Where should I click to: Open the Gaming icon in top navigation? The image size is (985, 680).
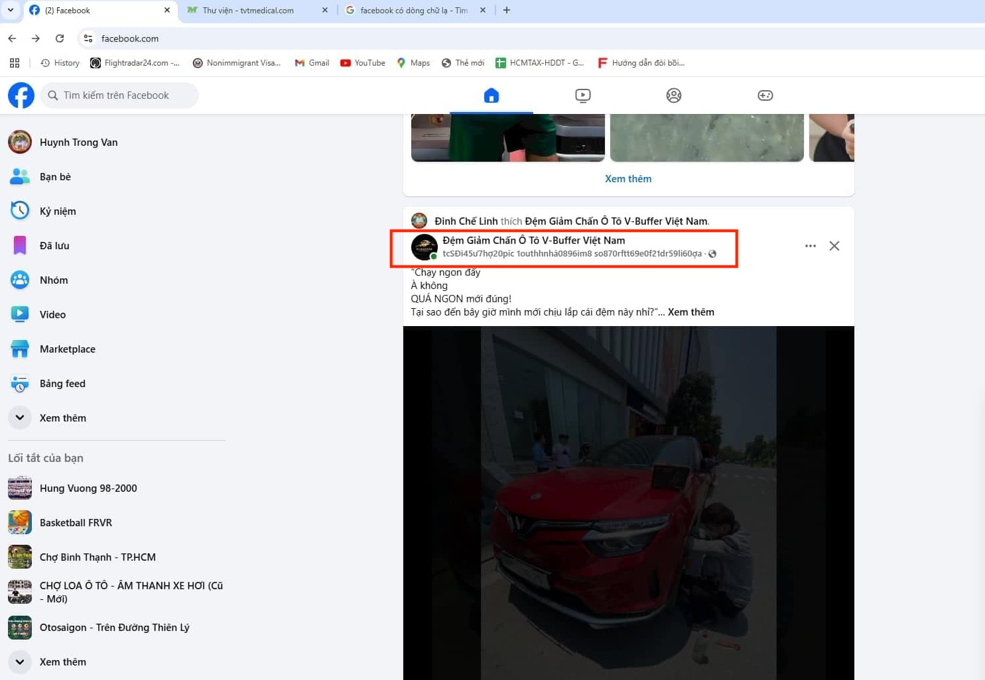(x=765, y=95)
